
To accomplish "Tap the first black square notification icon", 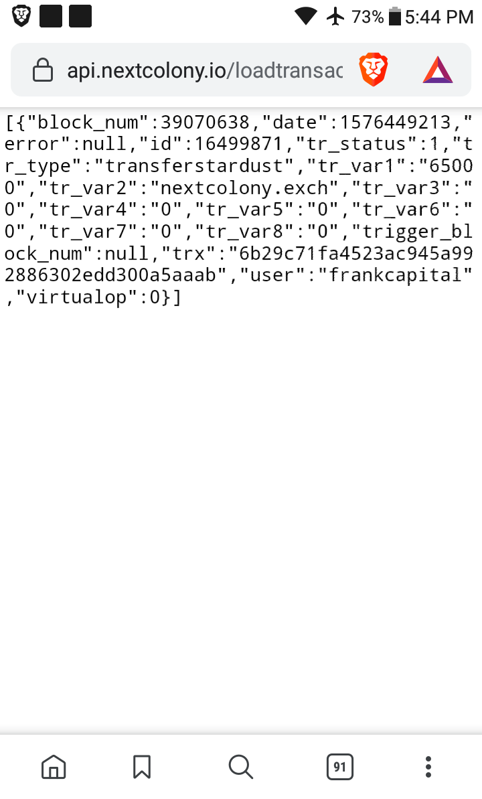I will tap(51, 16).
